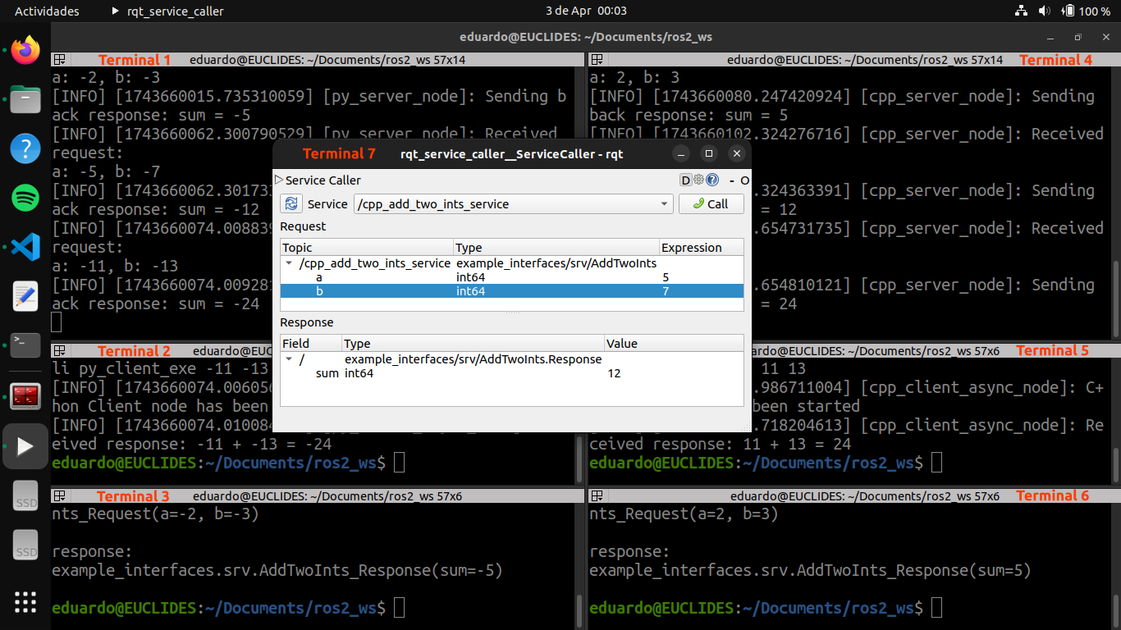Viewport: 1121px width, 630px height.
Task: Open the Activities overview
Action: tap(47, 11)
